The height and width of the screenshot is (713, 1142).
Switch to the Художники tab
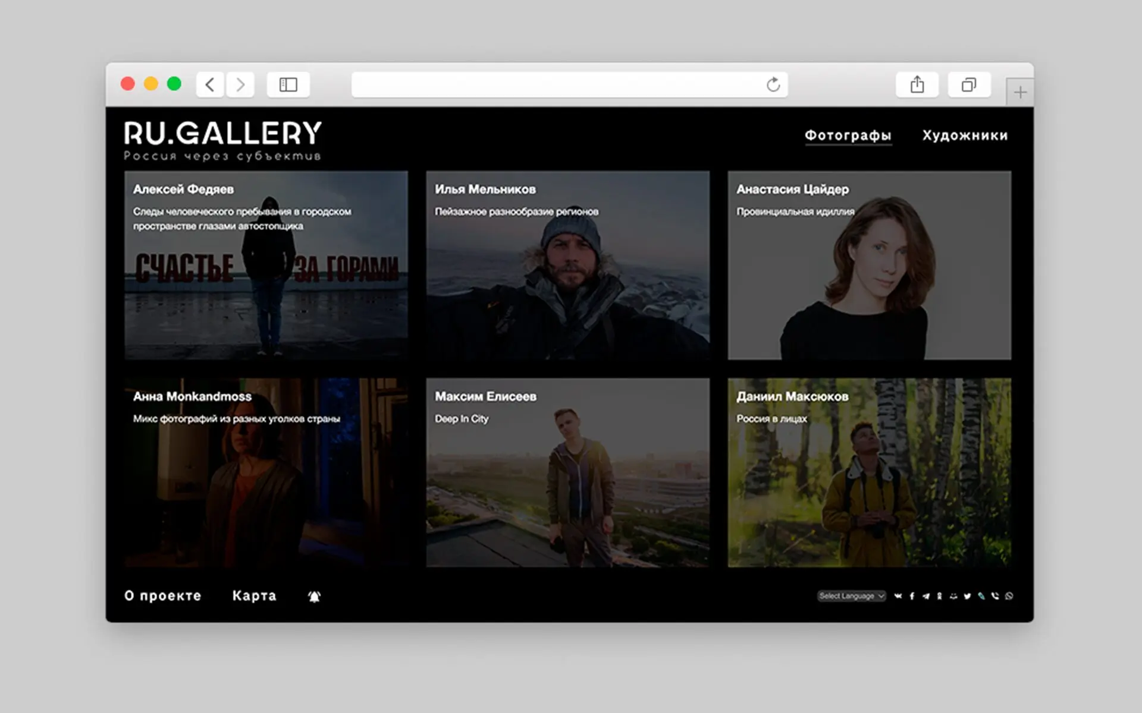(x=965, y=135)
